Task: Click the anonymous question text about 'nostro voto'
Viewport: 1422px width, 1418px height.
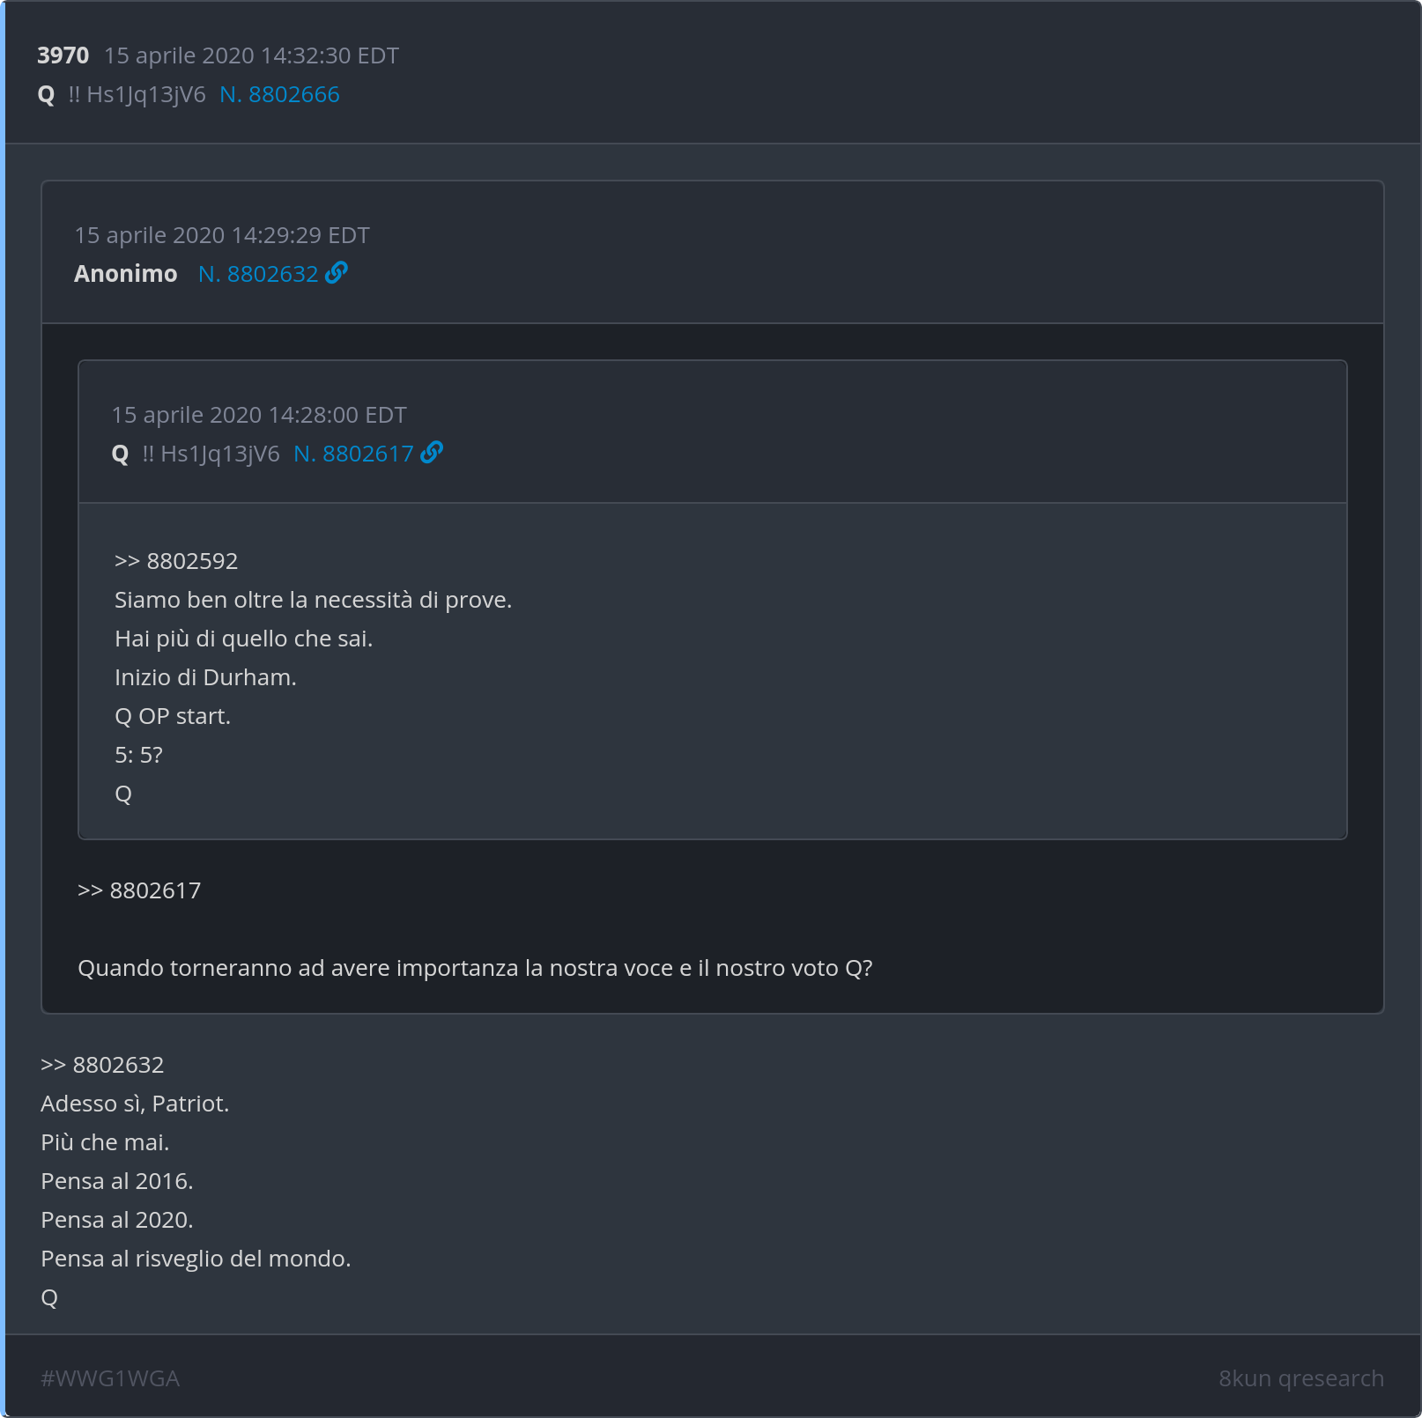Action: [x=475, y=968]
